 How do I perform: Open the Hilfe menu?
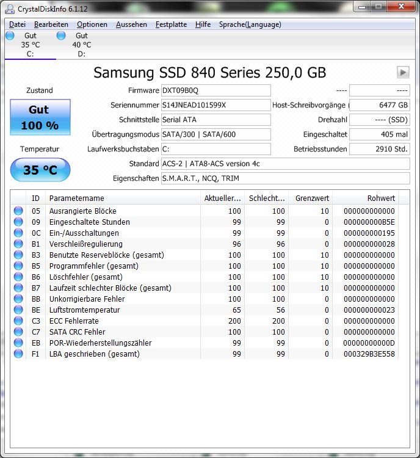[203, 24]
